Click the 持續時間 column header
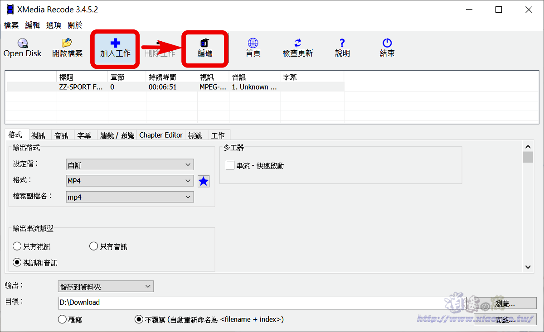 click(172, 77)
